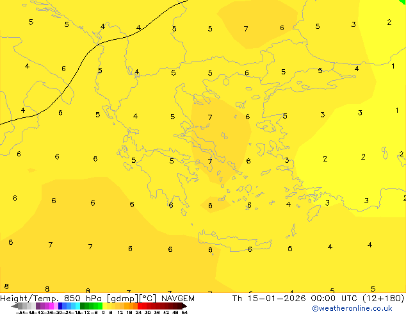
Task: Click the '0' label on the temperature scale
Action: click(x=103, y=312)
